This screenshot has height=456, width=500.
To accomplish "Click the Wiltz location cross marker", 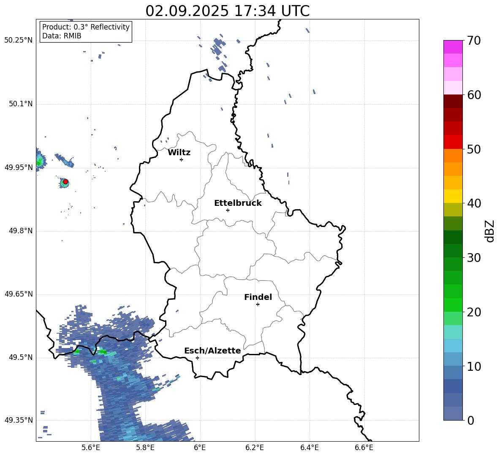I will point(182,159).
